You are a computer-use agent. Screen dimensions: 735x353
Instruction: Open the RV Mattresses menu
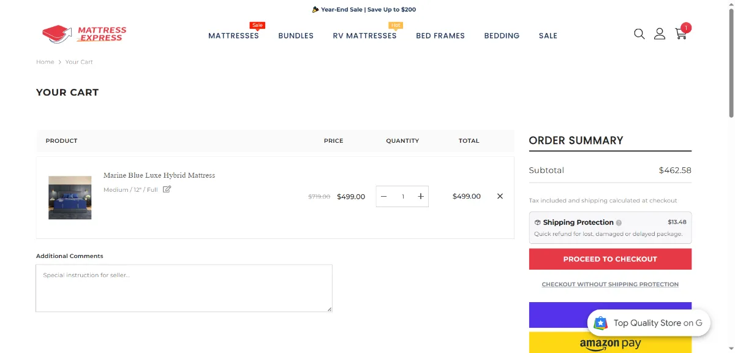[364, 36]
